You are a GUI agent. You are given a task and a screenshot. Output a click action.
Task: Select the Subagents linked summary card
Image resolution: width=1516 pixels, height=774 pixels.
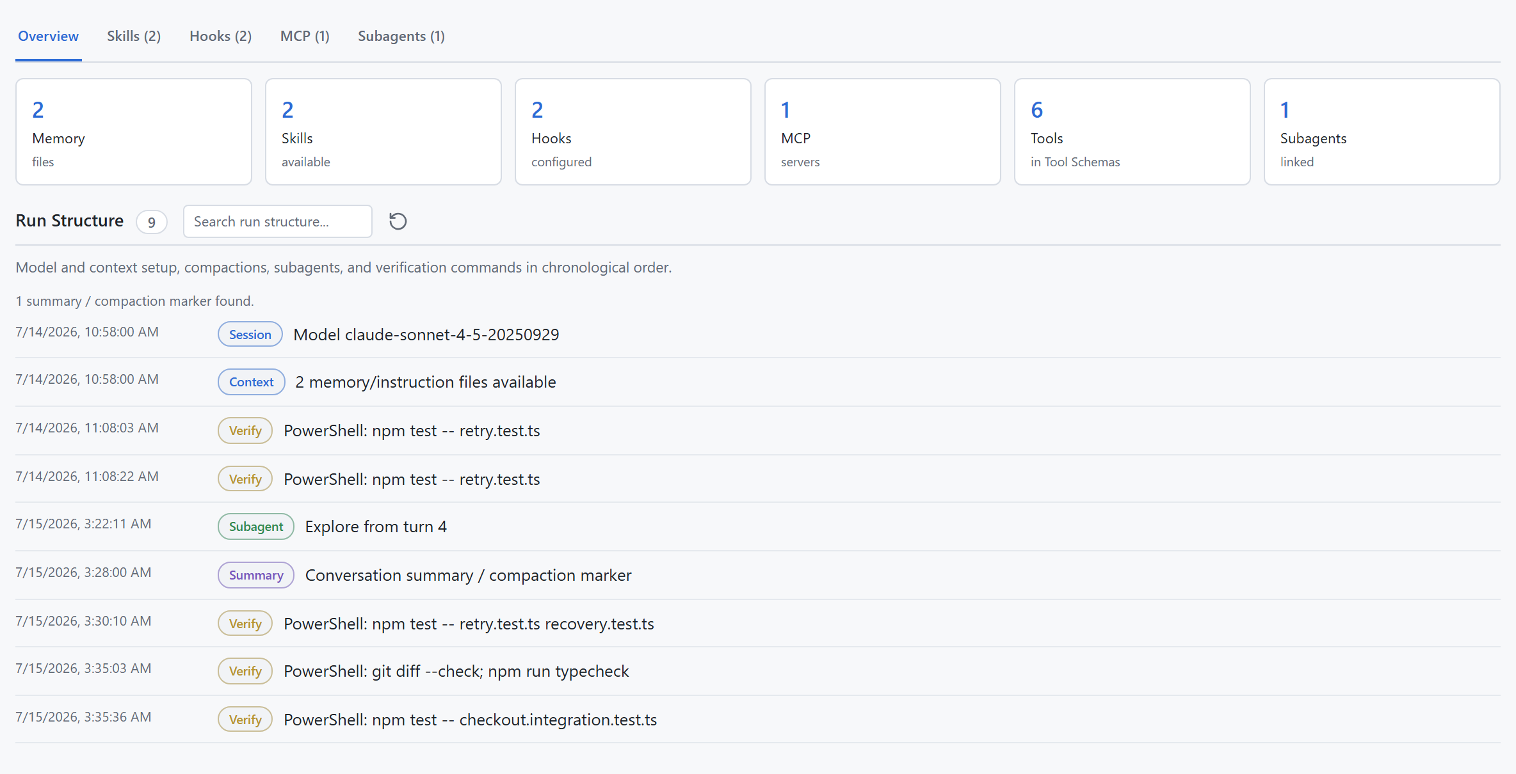(x=1382, y=132)
